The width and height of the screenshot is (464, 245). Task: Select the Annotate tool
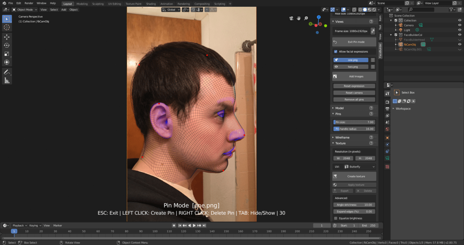(x=7, y=72)
